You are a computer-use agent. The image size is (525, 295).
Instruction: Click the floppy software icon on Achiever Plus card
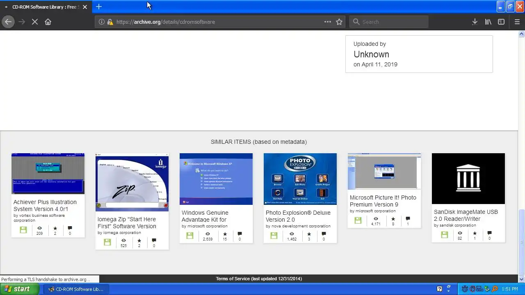[23, 230]
